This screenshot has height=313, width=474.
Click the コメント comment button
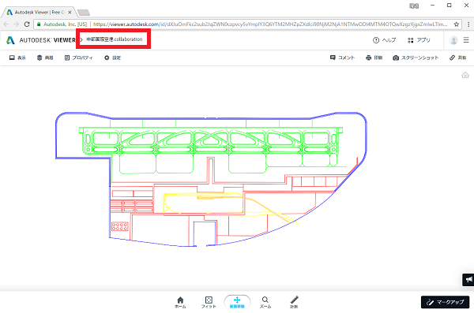point(342,58)
